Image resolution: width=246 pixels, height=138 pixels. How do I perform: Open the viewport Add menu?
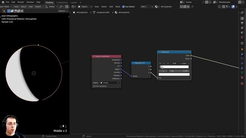[x=31, y=7]
